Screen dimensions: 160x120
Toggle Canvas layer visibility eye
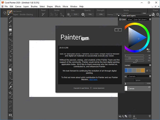coord(149,87)
